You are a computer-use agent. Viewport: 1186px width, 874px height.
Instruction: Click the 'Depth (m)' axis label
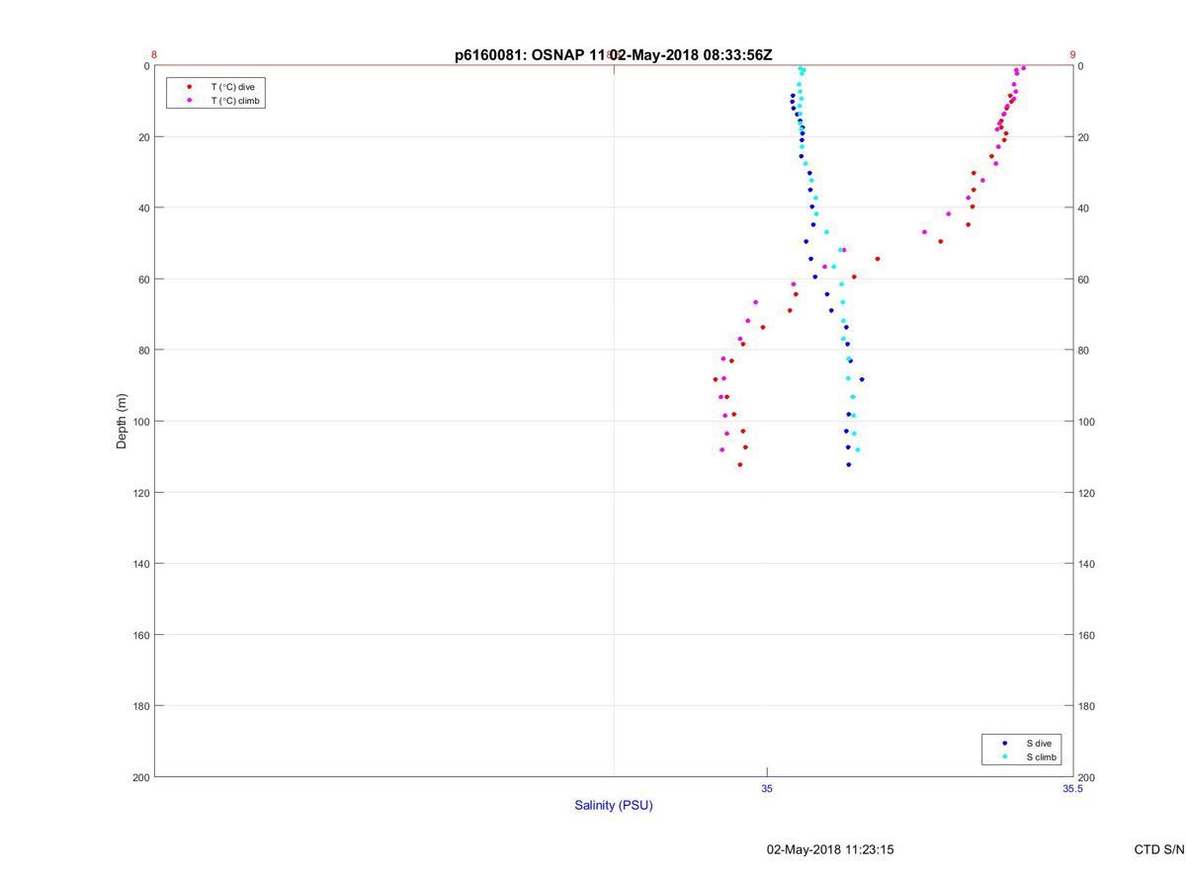tap(123, 422)
